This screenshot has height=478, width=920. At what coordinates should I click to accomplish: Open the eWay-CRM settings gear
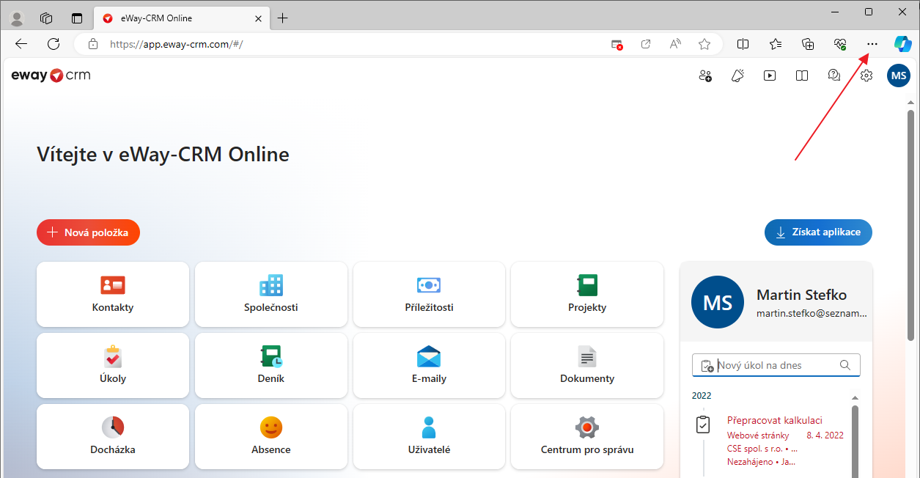tap(866, 76)
